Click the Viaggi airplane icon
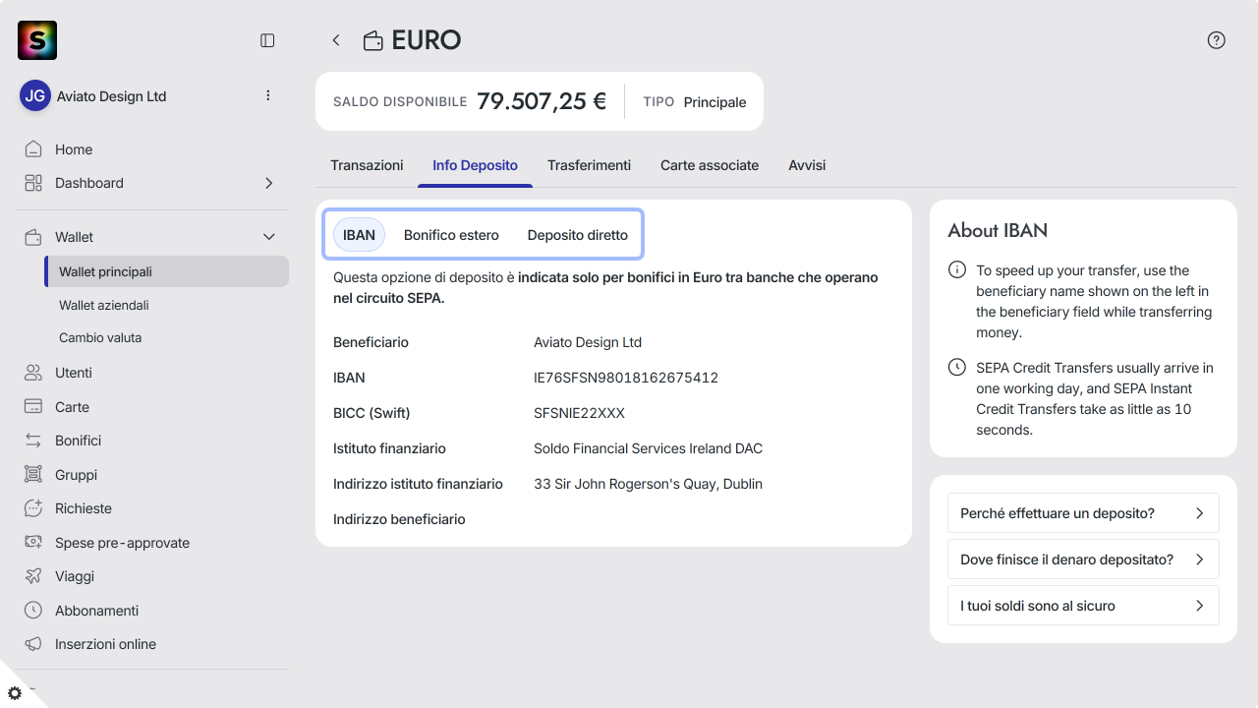The width and height of the screenshot is (1258, 708). tap(33, 576)
